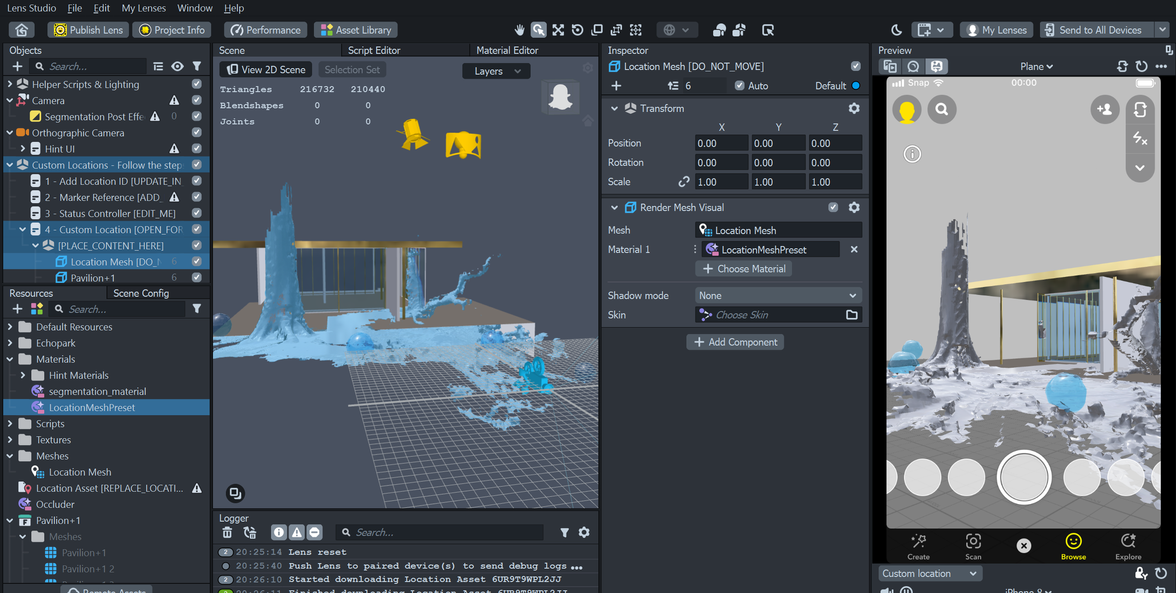
Task: Clear the Logger with the trash icon
Action: click(x=227, y=532)
